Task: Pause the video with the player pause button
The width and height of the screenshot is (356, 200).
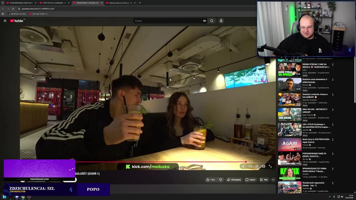Action: (243, 166)
